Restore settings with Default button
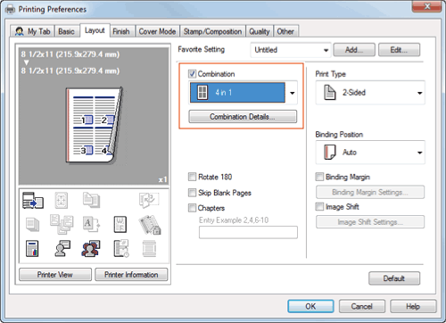446x323 pixels. click(394, 278)
